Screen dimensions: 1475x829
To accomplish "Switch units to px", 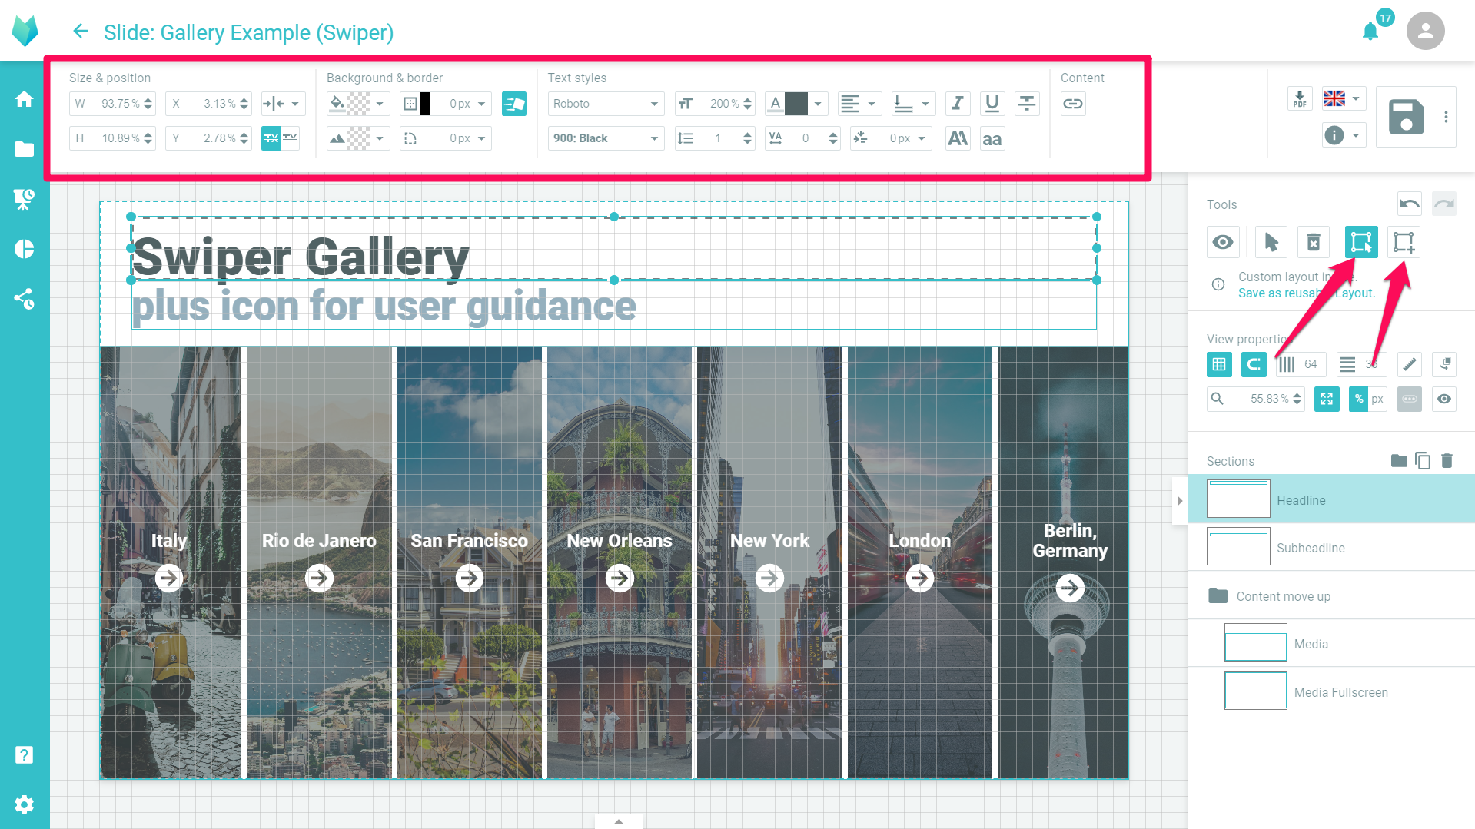I will click(x=1377, y=399).
